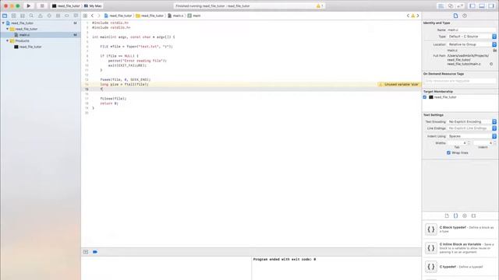The image size is (499, 280).
Task: Show the Media library
Action: 473,215
